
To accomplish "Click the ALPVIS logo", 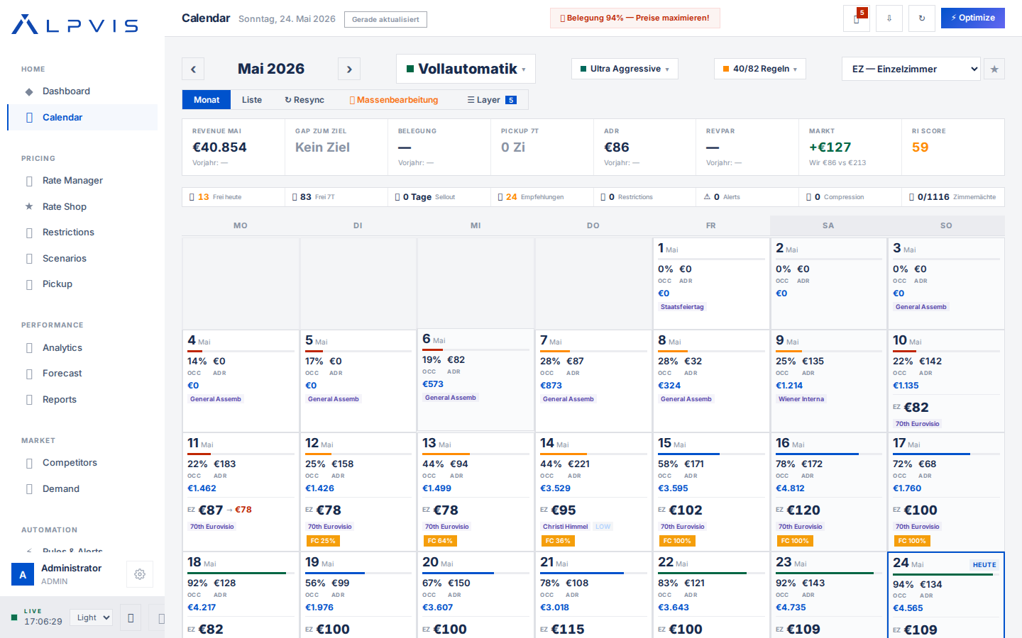I will (x=75, y=25).
